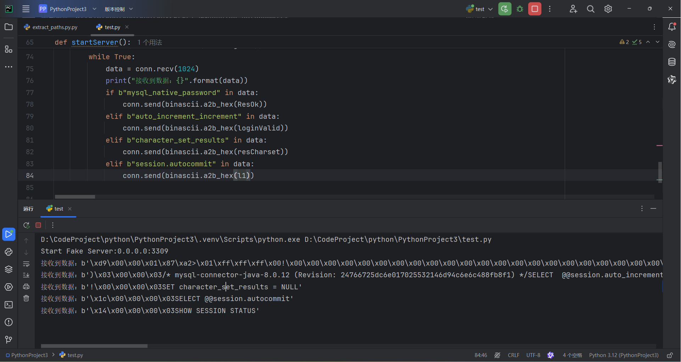Click the test.py path link in console
681x362 pixels.
[398, 240]
